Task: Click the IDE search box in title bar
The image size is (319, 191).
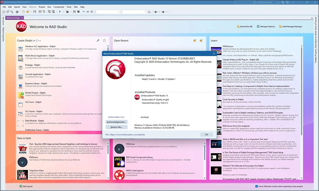Action: 245,2
